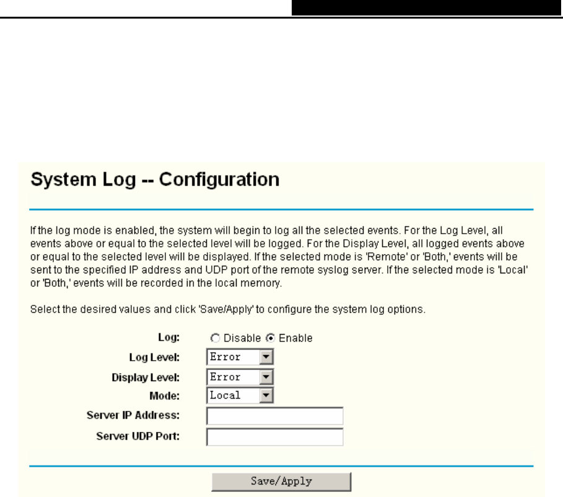This screenshot has height=497, width=563.
Task: Open the Display Level dropdown
Action: pos(240,377)
